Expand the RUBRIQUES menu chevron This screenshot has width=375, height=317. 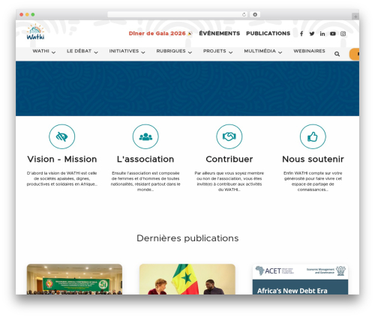pyautogui.click(x=190, y=52)
